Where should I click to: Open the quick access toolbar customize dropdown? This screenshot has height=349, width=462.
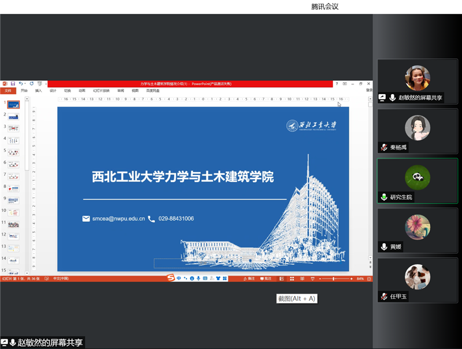click(46, 83)
